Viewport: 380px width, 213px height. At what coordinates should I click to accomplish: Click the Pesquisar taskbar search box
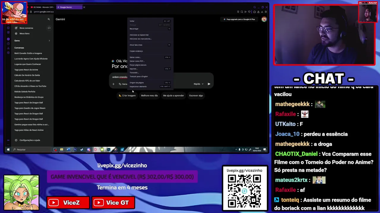pos(32,150)
